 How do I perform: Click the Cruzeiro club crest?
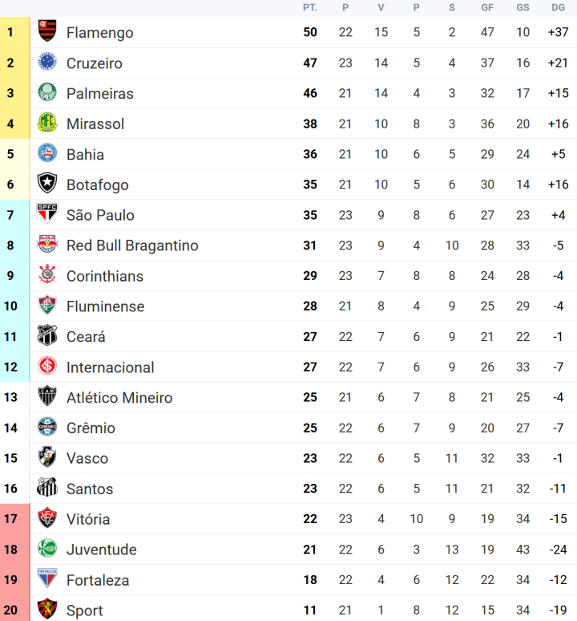click(x=47, y=63)
